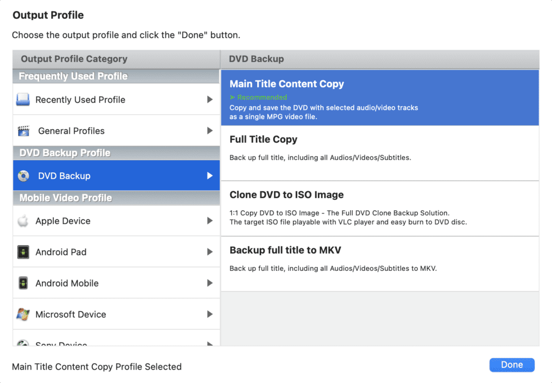Viewport: 552px width, 383px height.
Task: Expand the Microsoft Device arrow
Action: 210,315
